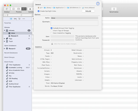This screenshot has height=111, width=138.
Task: Click the Arg smart rule icon
Action: [7, 76]
